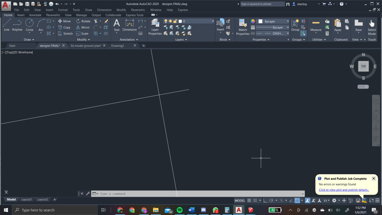Toggle object snap tracking
The width and height of the screenshot is (382, 215).
[291, 200]
